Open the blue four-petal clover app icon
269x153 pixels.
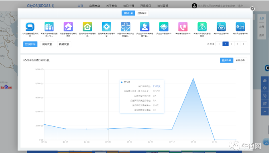pyautogui.click(x=125, y=27)
